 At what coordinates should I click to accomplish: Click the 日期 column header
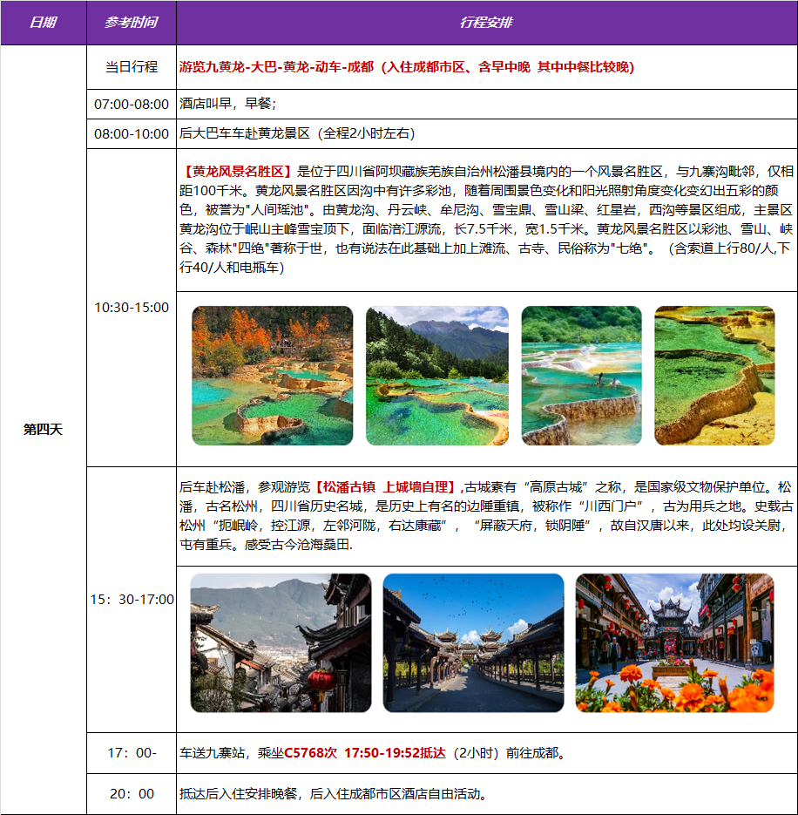[x=43, y=23]
